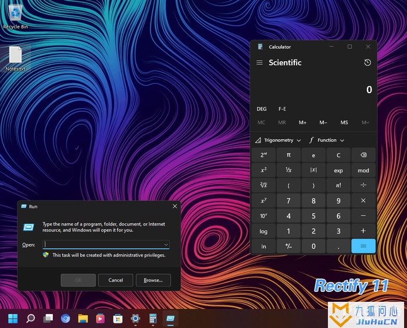Compute factorial with n! key
407x328 pixels.
click(338, 185)
